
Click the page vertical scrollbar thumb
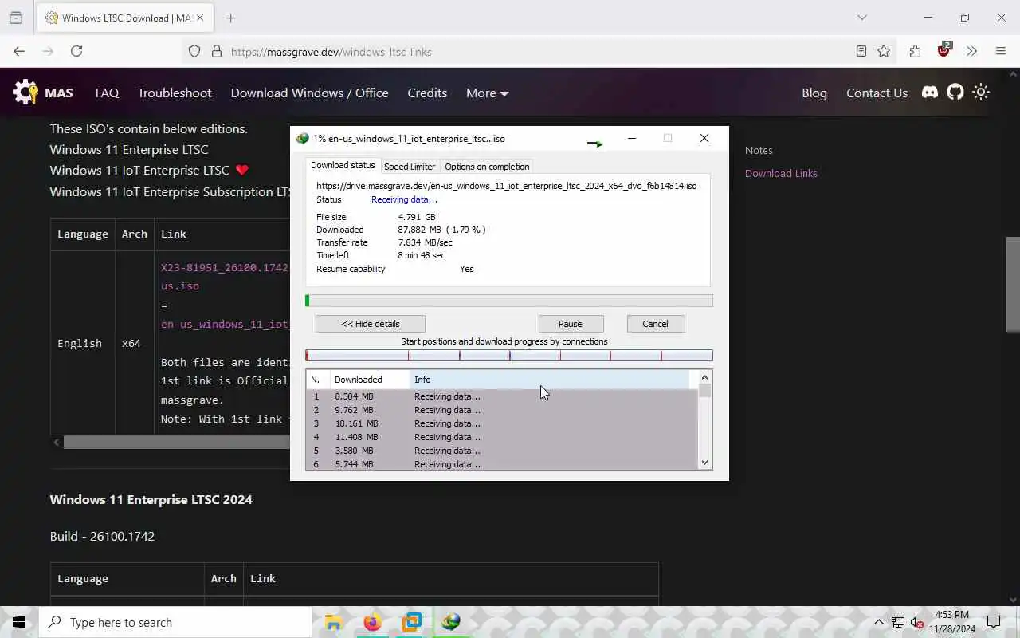(1013, 285)
